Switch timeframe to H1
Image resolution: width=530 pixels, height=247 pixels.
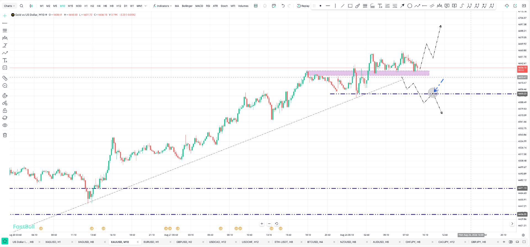(86, 6)
